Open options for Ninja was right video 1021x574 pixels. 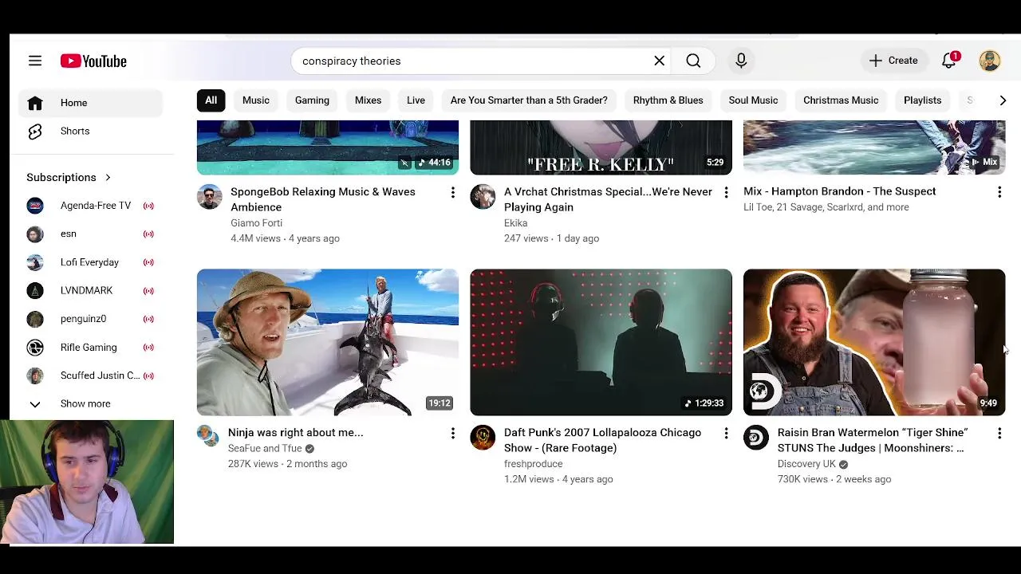(x=452, y=433)
